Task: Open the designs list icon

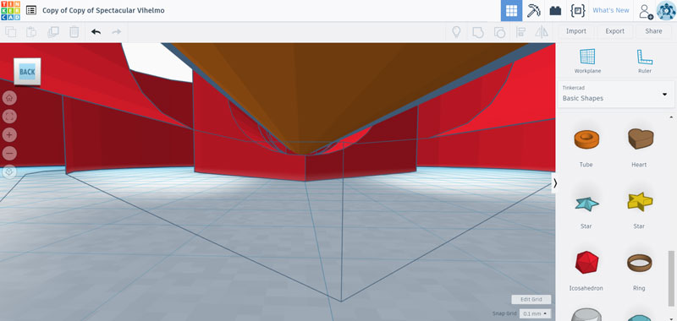Action: tap(31, 10)
